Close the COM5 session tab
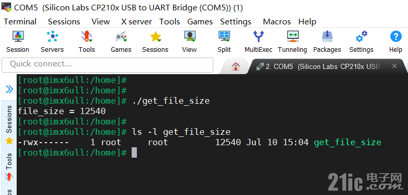Image resolution: width=408 pixels, height=195 pixels. coord(394,66)
